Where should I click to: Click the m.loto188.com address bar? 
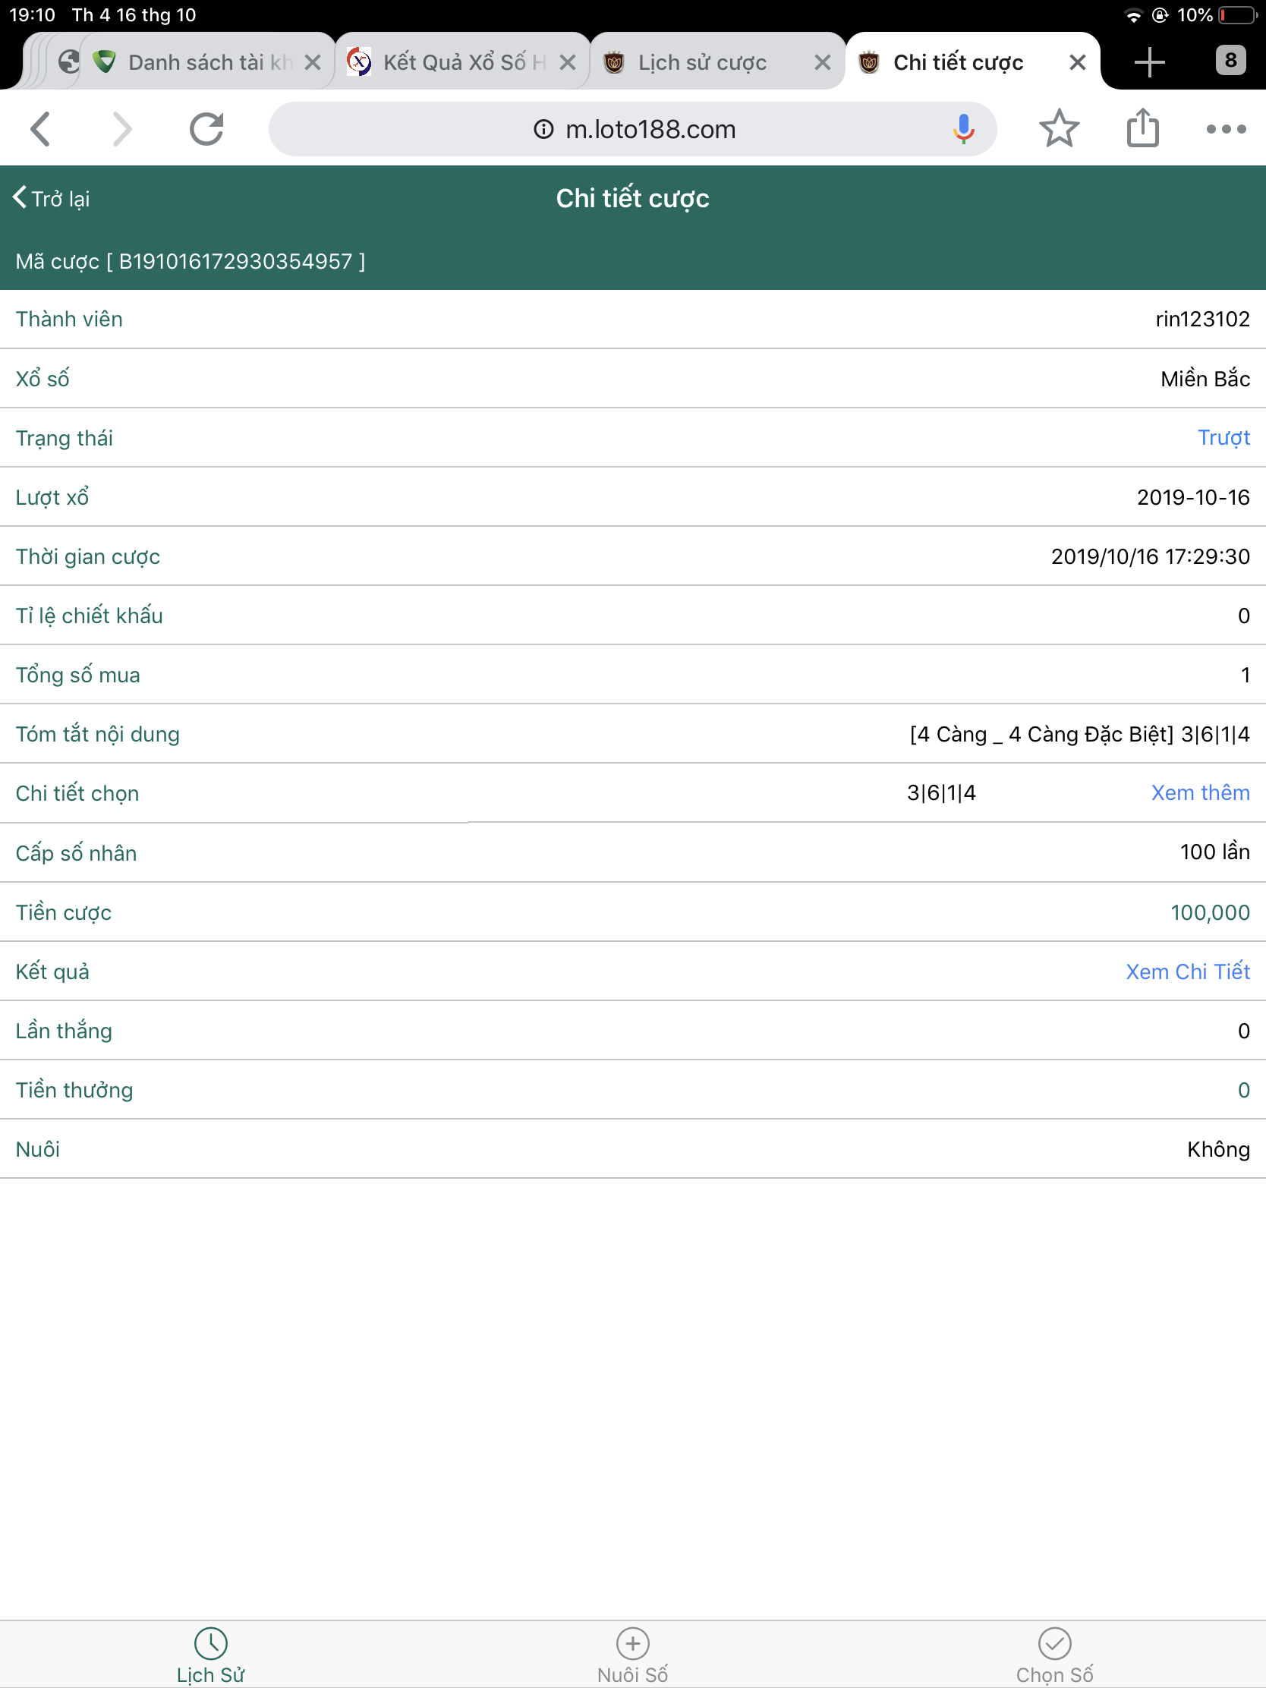pos(632,129)
